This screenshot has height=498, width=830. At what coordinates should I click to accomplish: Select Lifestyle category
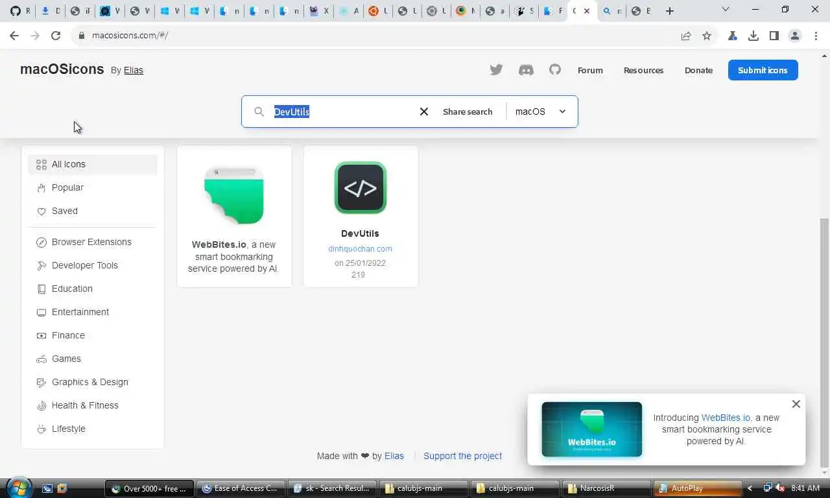pos(93,429)
